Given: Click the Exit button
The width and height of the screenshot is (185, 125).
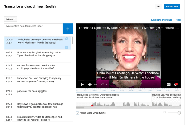Looking at the screenshot, I should point(158,6).
